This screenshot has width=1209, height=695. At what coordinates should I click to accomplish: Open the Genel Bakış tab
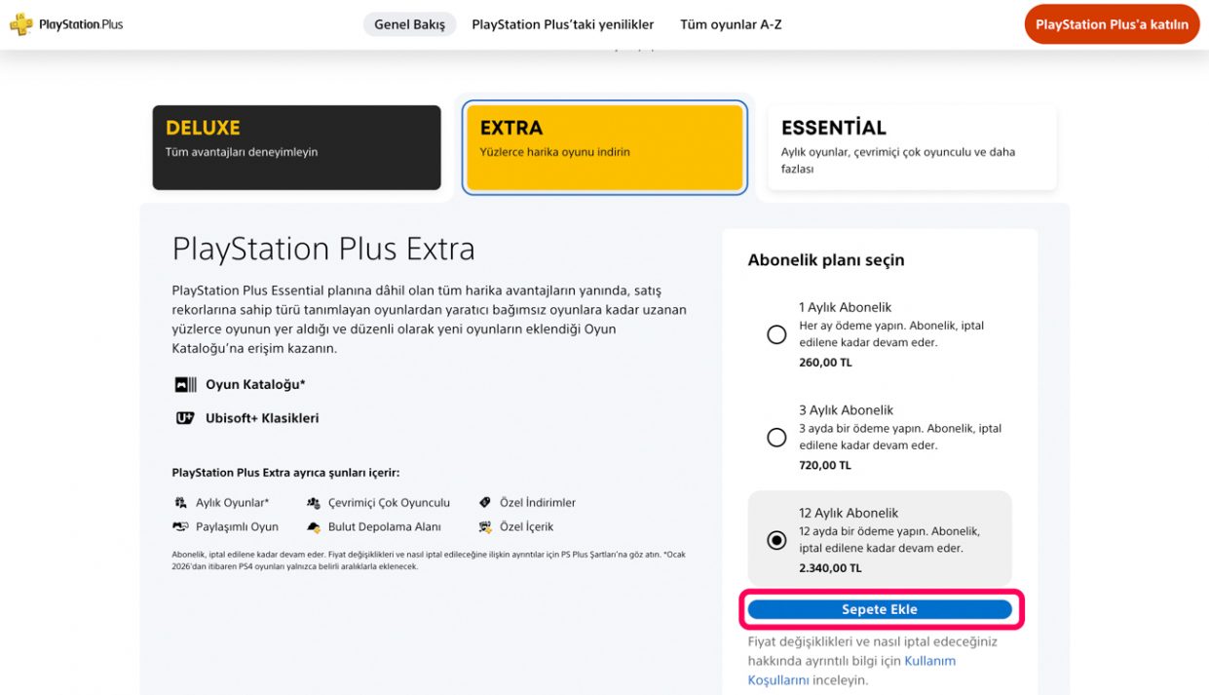[x=409, y=24]
